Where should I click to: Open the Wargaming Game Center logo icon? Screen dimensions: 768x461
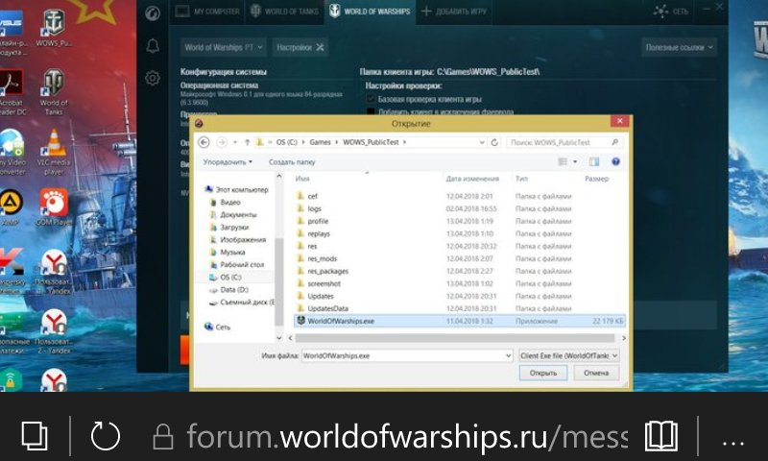pos(153,12)
